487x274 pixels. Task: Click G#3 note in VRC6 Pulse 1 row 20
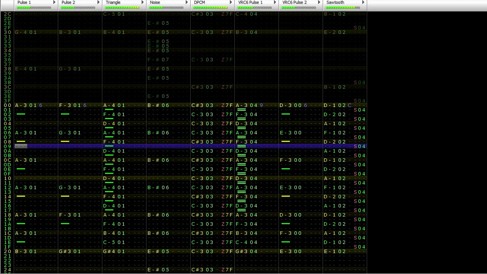pos(241,252)
